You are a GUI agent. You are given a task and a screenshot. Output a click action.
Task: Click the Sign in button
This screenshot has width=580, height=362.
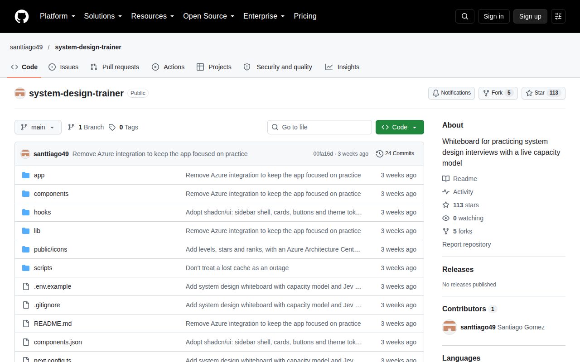493,16
